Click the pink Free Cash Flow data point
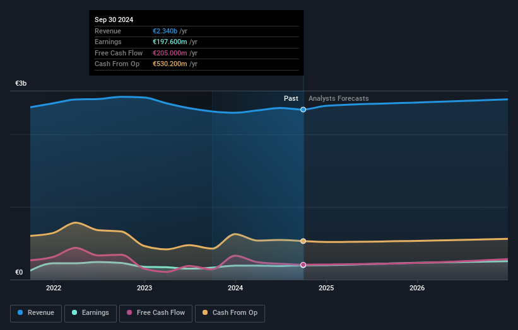 coord(303,265)
